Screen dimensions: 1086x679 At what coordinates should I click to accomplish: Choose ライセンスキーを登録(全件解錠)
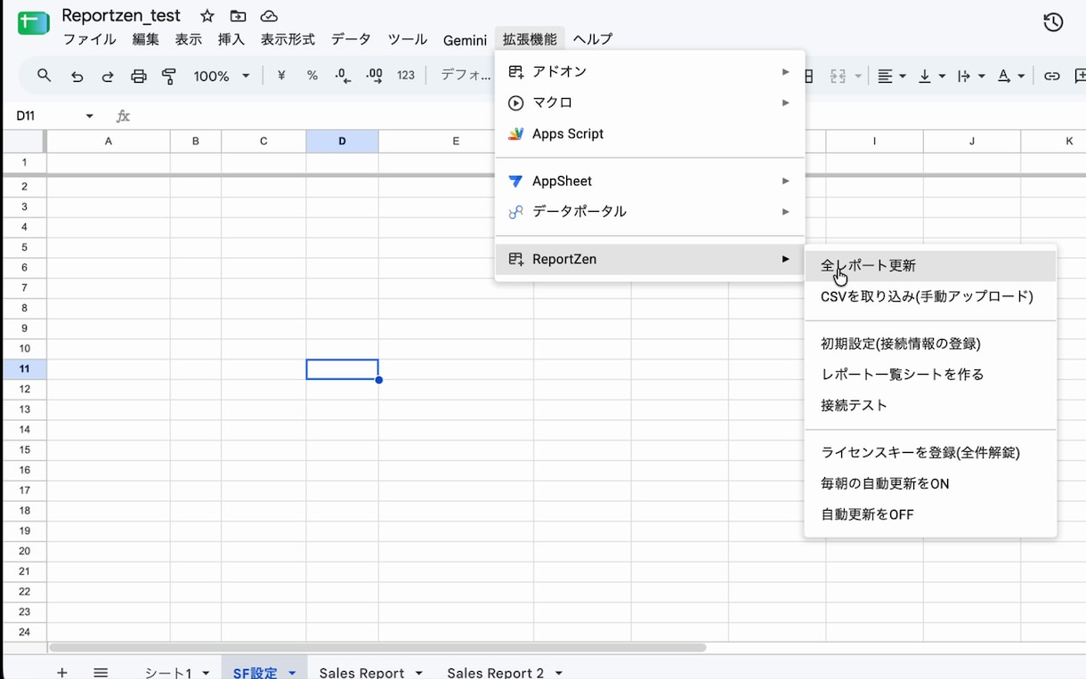(x=930, y=453)
